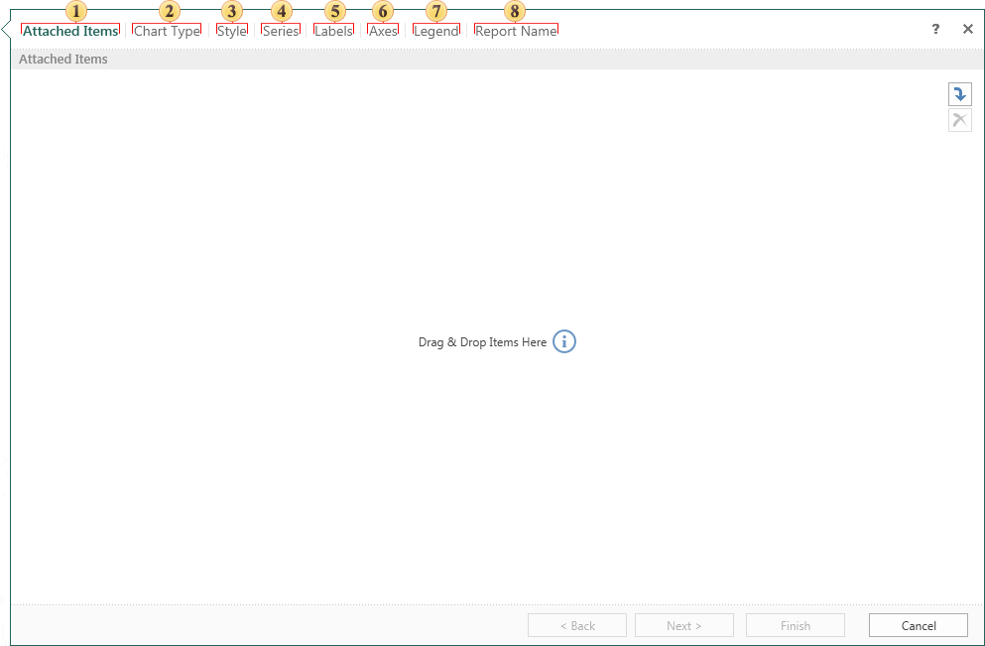Switch to the Axes tab
This screenshot has height=646, width=985.
(x=383, y=31)
